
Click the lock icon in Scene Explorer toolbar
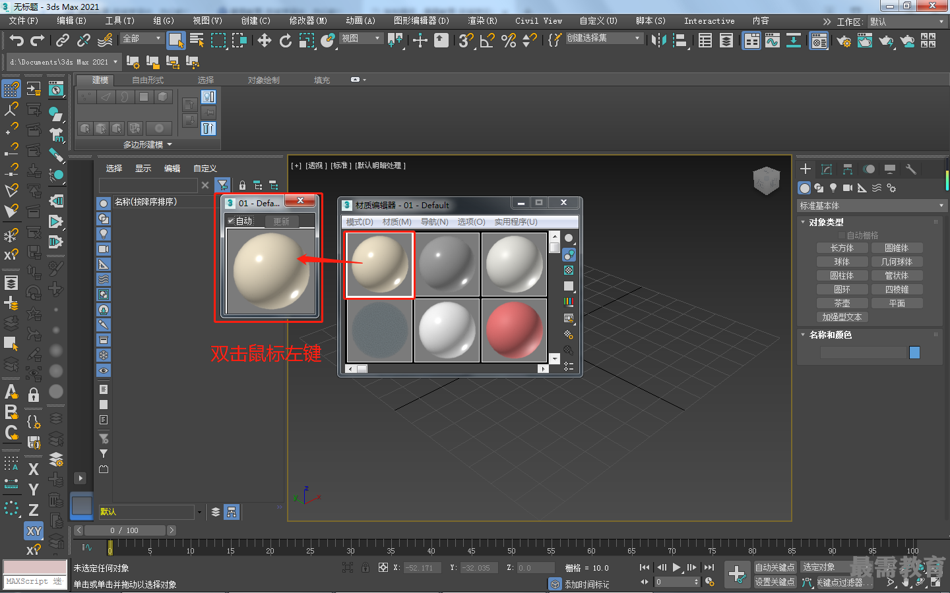242,185
